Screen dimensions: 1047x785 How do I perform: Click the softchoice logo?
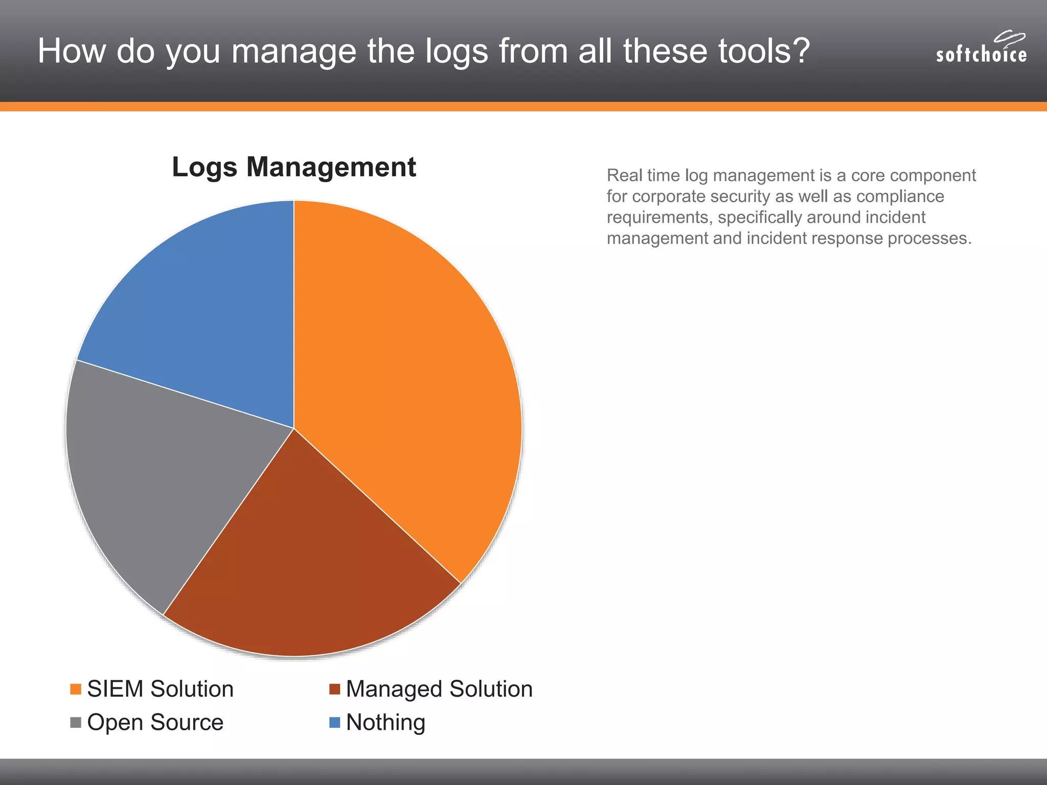981,47
